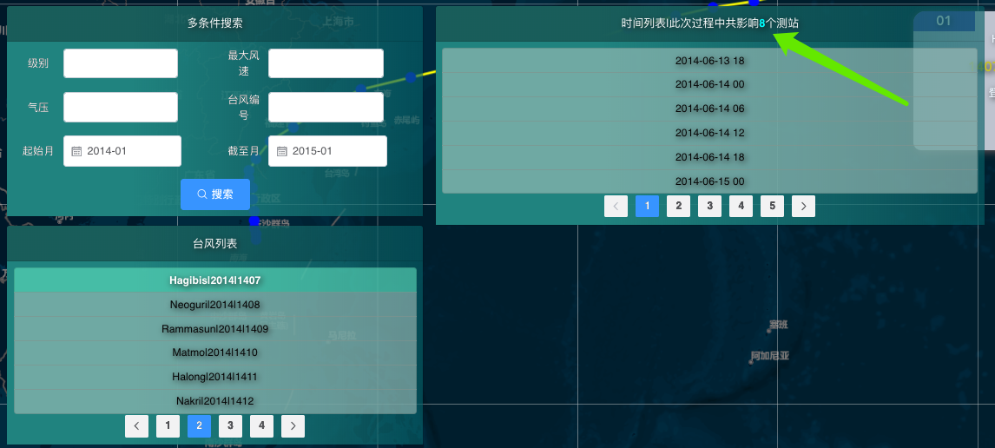Image resolution: width=995 pixels, height=448 pixels.
Task: Select time entry 2014-06-14 06
Action: (709, 109)
